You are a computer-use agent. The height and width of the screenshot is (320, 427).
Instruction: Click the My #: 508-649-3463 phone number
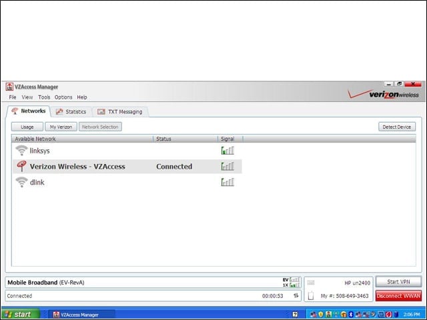tap(344, 296)
